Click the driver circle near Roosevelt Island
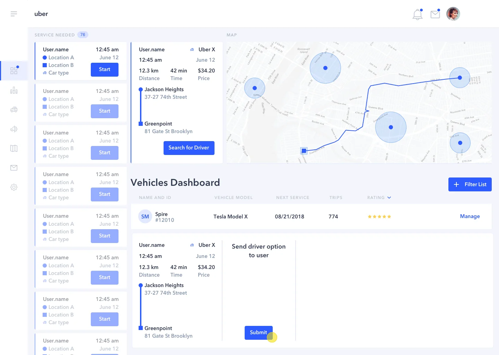 click(325, 68)
